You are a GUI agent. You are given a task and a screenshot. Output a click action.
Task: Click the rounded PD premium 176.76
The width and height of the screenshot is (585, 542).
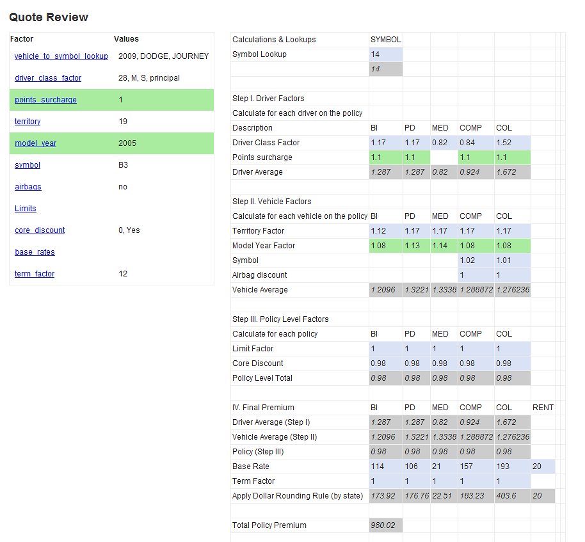[x=417, y=496]
